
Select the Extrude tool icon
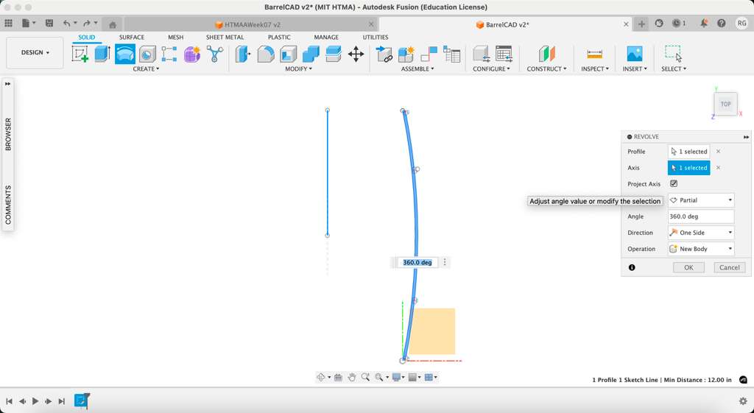click(x=102, y=54)
